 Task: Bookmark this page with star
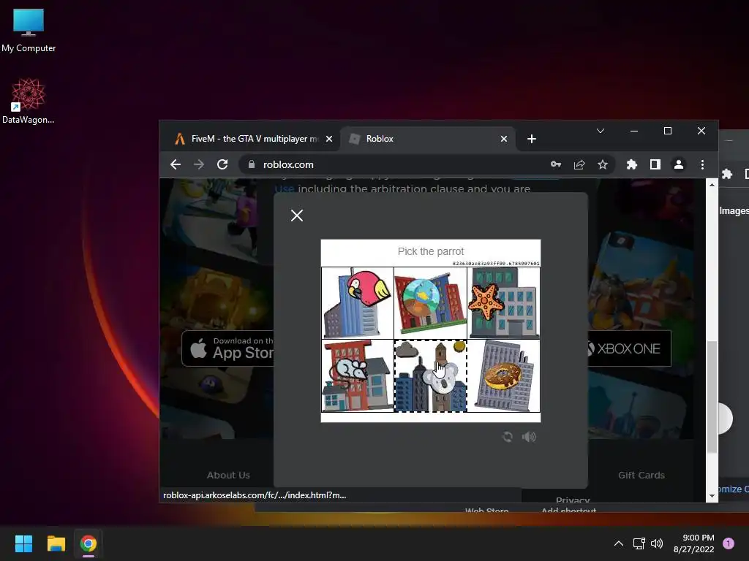(x=603, y=164)
